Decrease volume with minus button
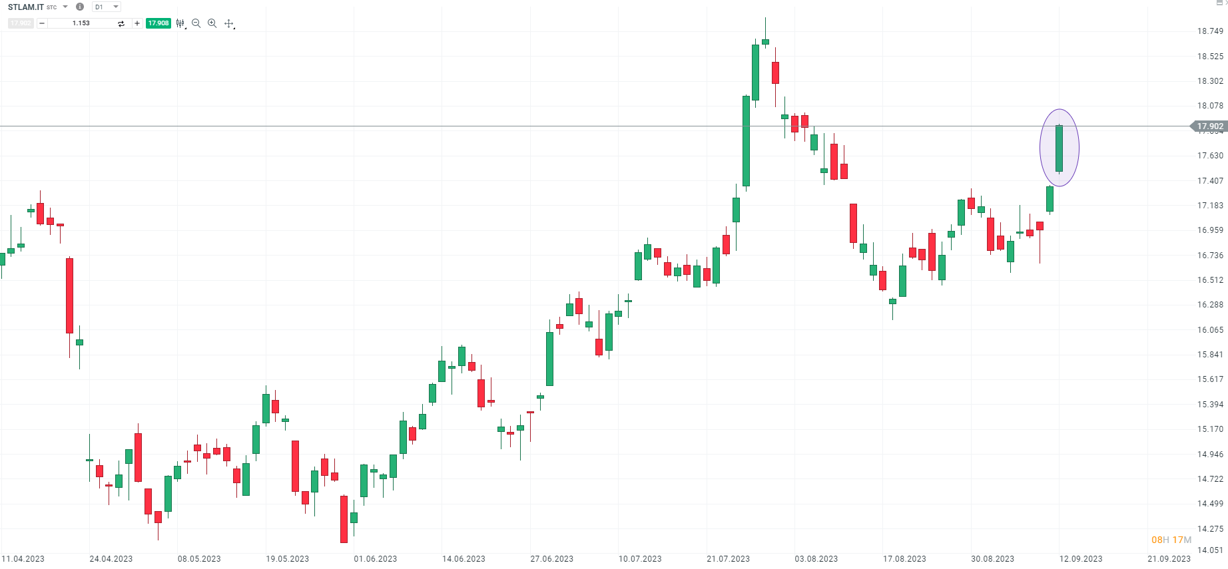Screen dimensions: 1228x569 coord(42,23)
